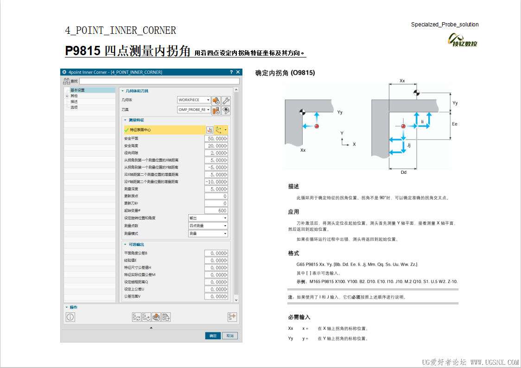Expand the 其他 tree node
The width and height of the screenshot is (521, 368).
[67, 96]
